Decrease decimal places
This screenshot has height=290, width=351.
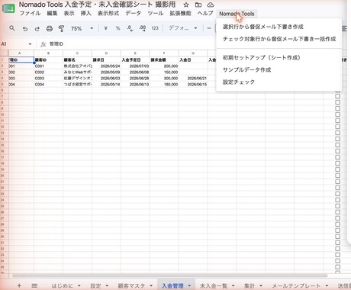pos(130,28)
